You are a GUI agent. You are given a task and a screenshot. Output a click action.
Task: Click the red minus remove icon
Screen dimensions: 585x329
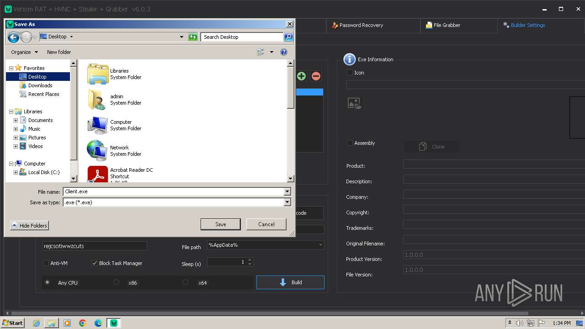(316, 76)
